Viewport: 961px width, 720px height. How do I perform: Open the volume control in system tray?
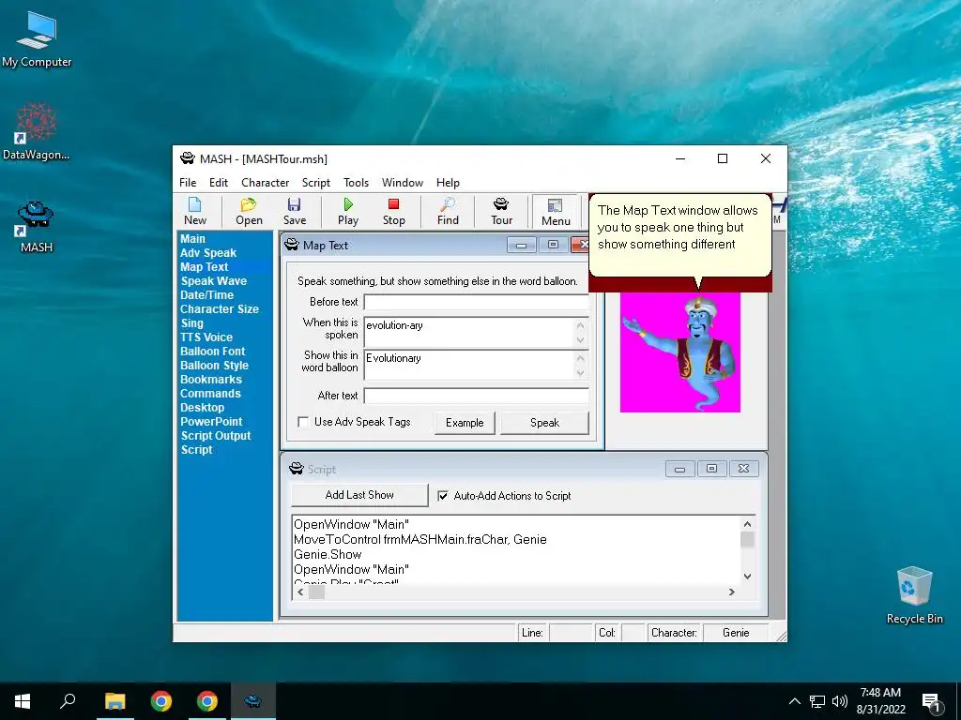point(840,701)
